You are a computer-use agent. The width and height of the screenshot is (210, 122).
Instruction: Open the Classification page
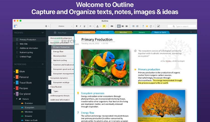coord(61,87)
